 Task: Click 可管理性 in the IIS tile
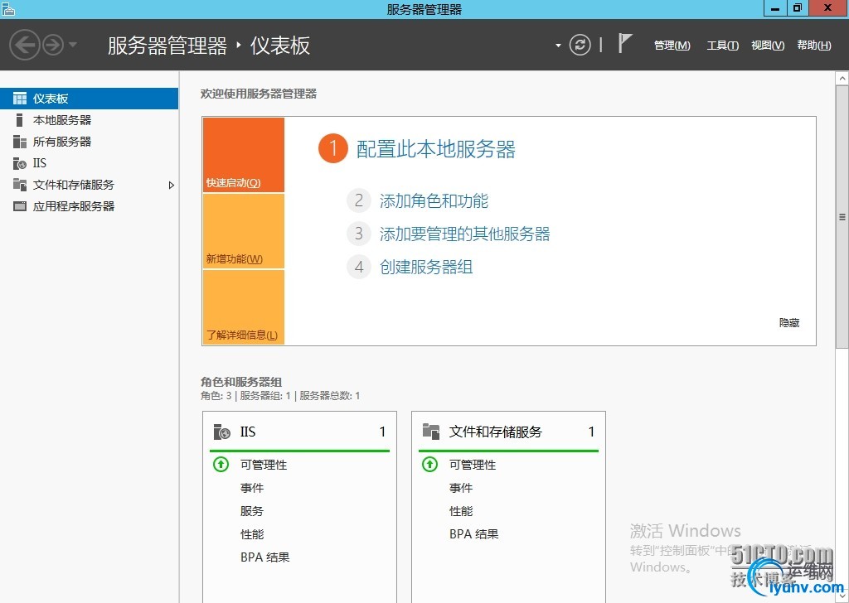point(264,466)
